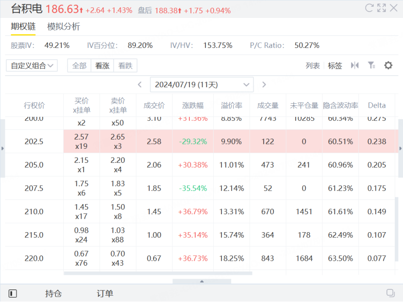Click bid price 0.98 x24
The height and width of the screenshot is (302, 403).
81,235
